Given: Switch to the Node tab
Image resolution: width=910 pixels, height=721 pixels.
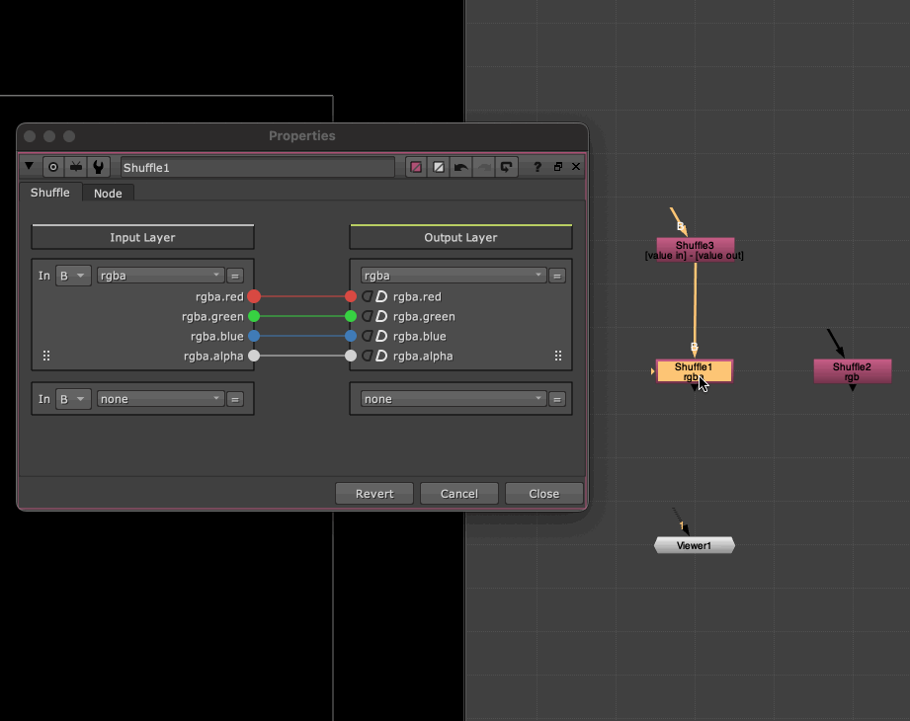Looking at the screenshot, I should point(108,193).
